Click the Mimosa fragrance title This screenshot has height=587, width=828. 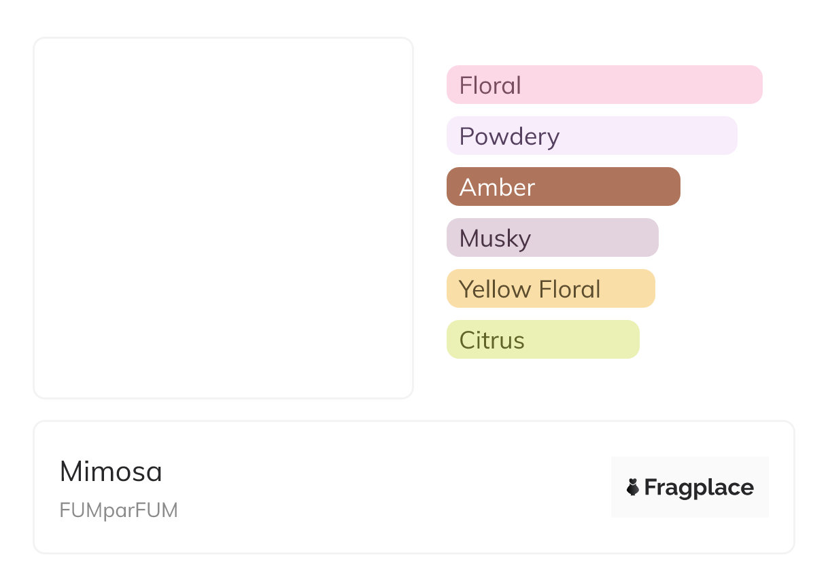tap(111, 472)
